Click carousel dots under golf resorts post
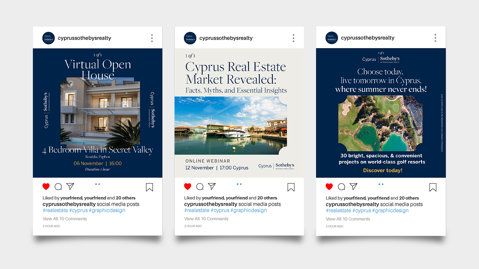Viewport: 479px width, 269px height. tap(381, 184)
